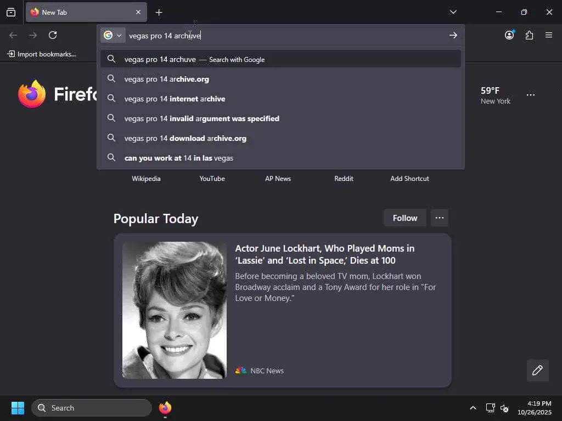
Task: Open the Reddit shortcut
Action: (344, 178)
